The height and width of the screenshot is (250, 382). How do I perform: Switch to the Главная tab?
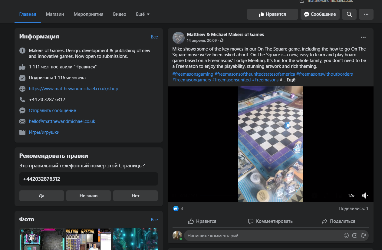(x=28, y=14)
